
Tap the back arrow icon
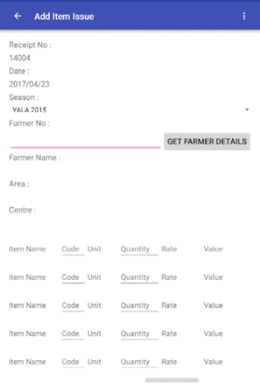tap(18, 16)
